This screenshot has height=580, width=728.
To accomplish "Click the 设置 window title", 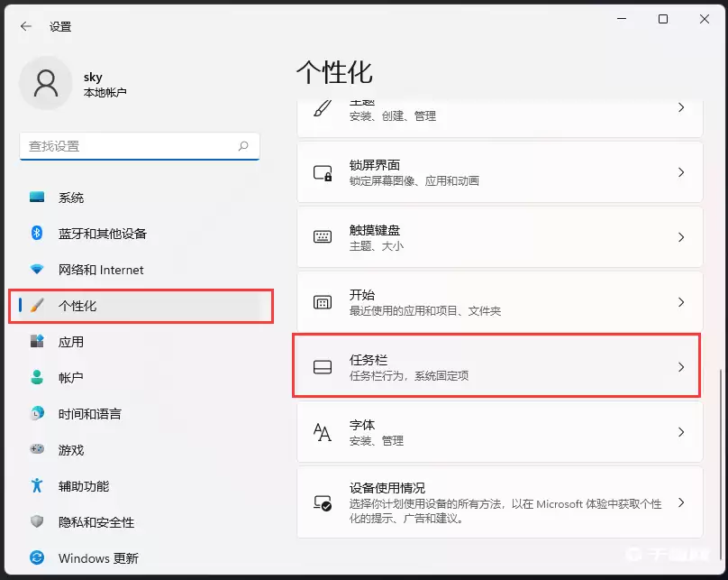I will [x=60, y=26].
